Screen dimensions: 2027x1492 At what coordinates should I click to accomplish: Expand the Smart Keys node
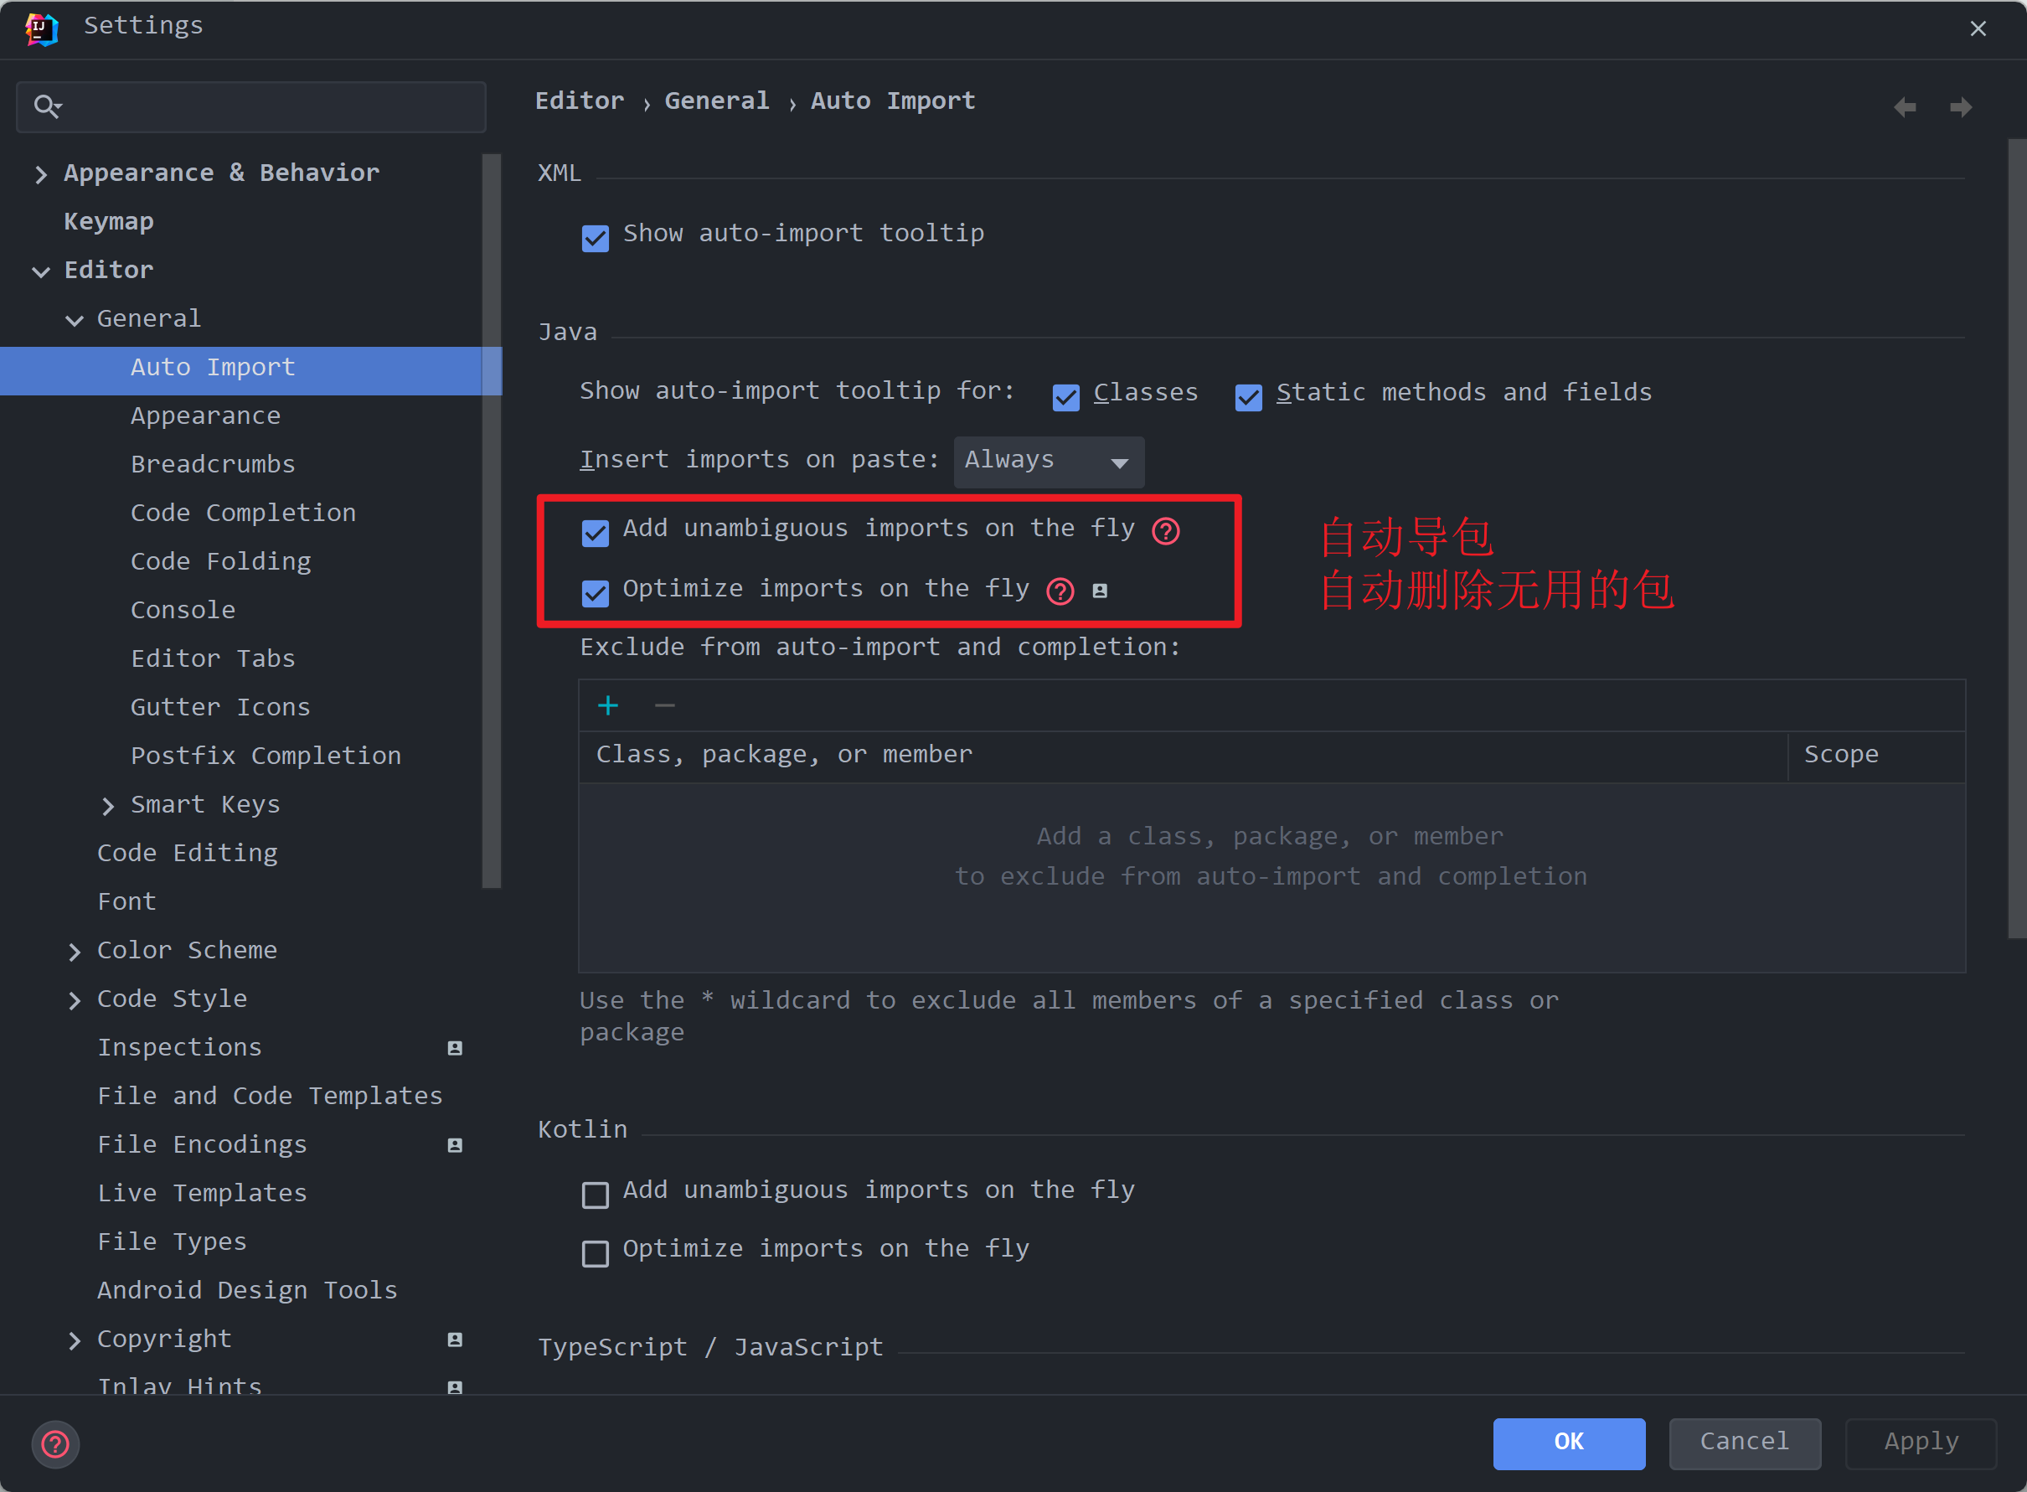[107, 806]
